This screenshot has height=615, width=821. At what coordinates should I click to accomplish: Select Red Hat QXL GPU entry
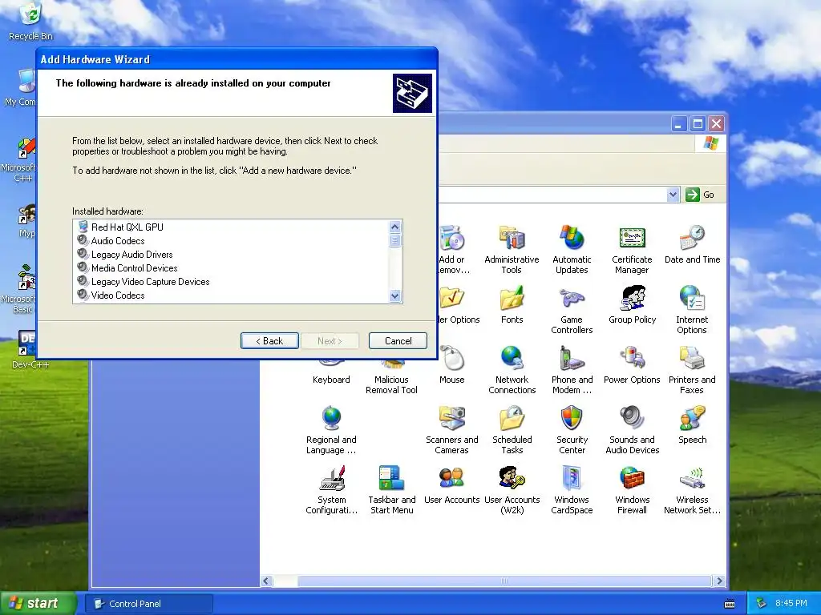[x=127, y=227]
